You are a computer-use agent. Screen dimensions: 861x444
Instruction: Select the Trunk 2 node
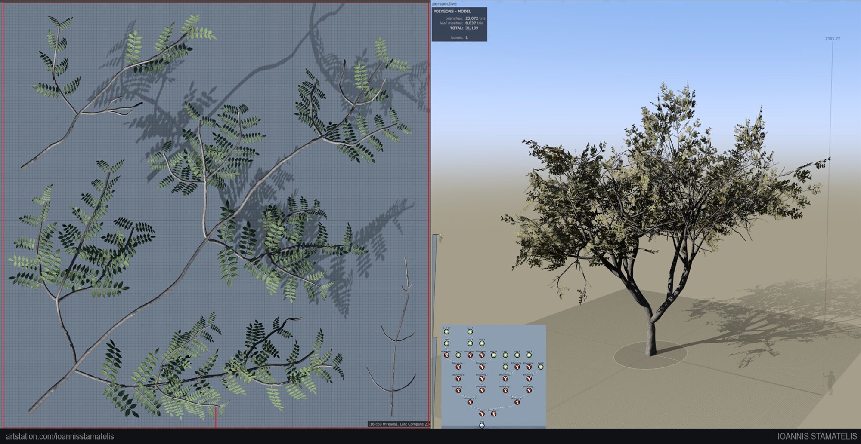pyautogui.click(x=482, y=413)
